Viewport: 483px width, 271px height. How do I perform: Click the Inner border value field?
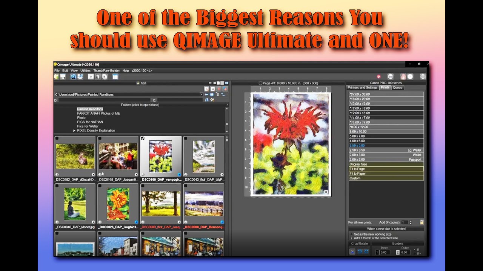click(x=385, y=253)
